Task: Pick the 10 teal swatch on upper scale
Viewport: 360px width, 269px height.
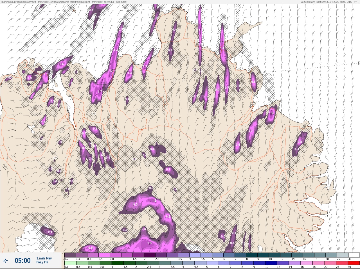Action: pyautogui.click(x=275, y=255)
